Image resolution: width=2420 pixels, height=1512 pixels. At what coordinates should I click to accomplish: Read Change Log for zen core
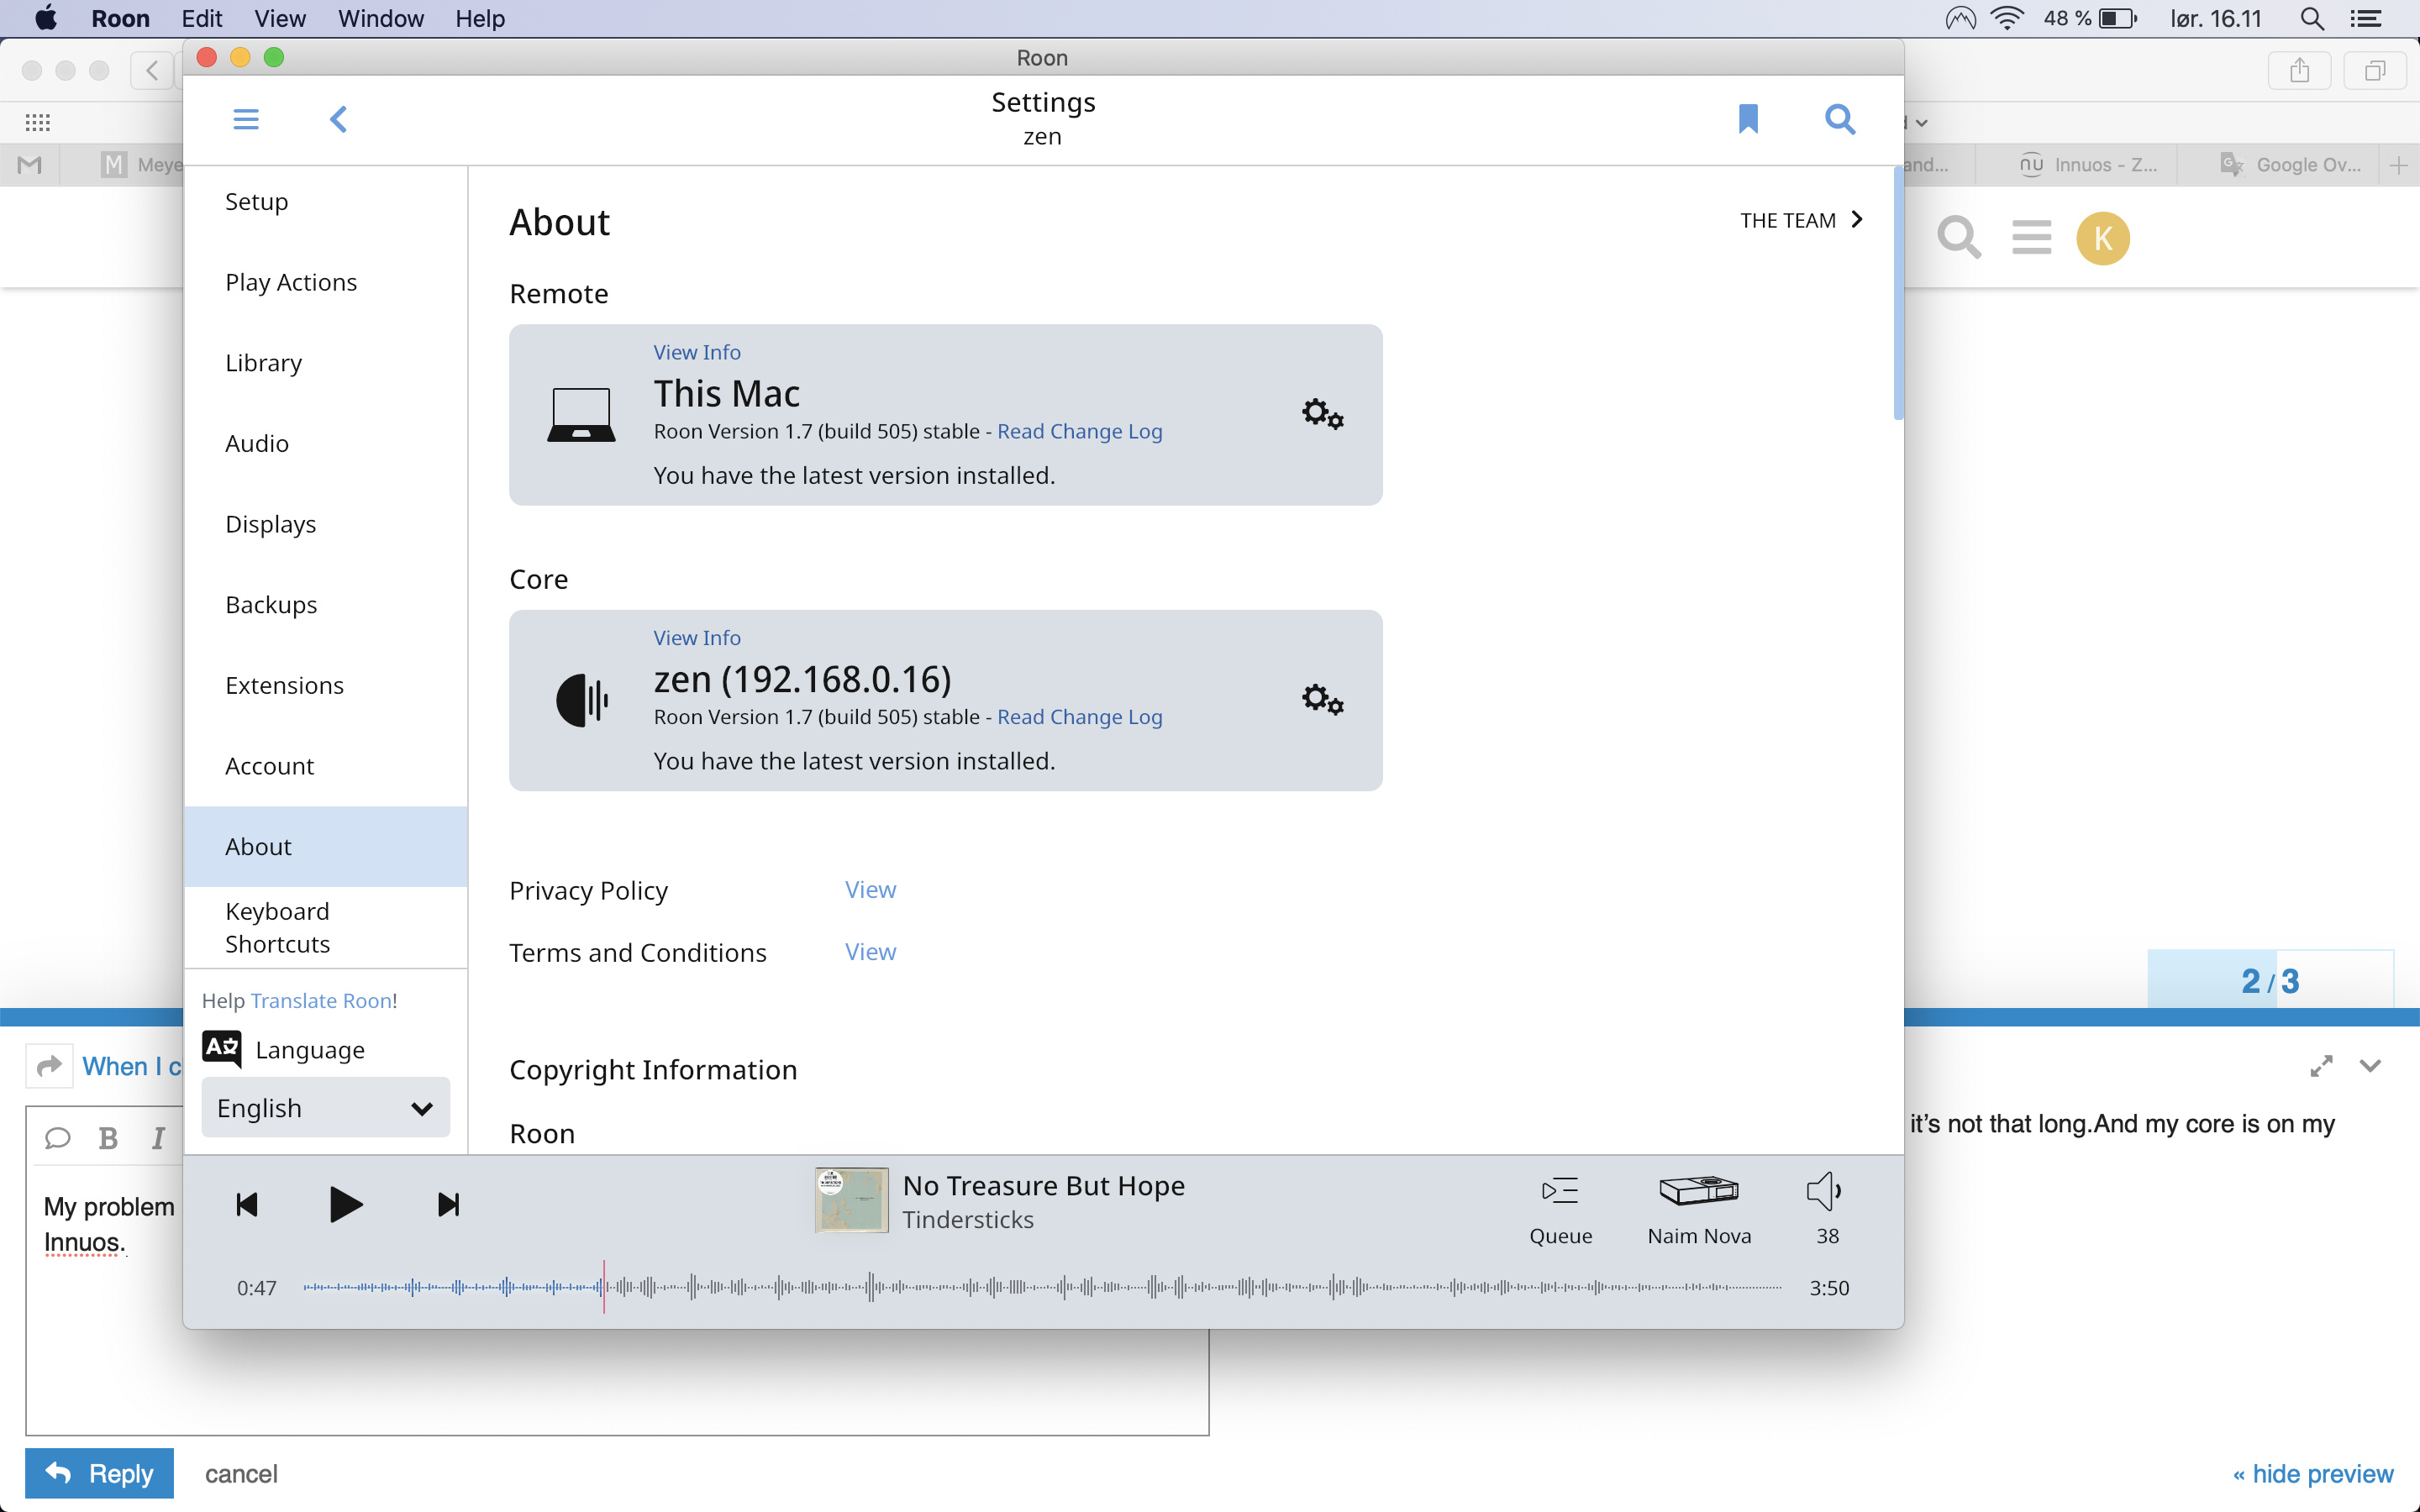[x=1080, y=717]
